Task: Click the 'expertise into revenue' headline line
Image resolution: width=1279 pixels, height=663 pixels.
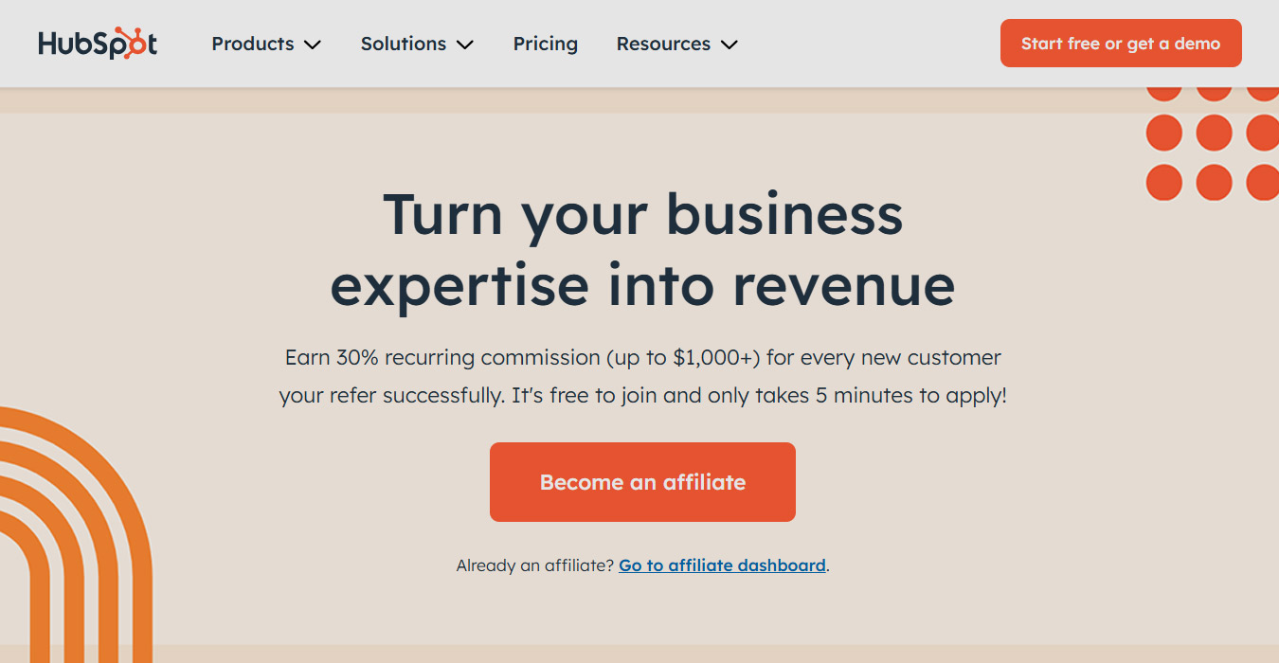Action: [642, 284]
